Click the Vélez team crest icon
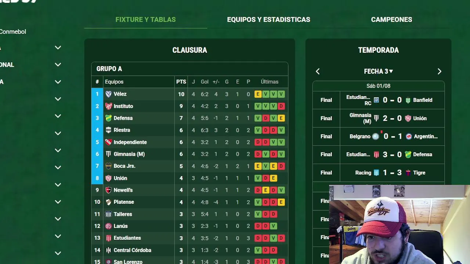The image size is (470, 264). pyautogui.click(x=108, y=94)
